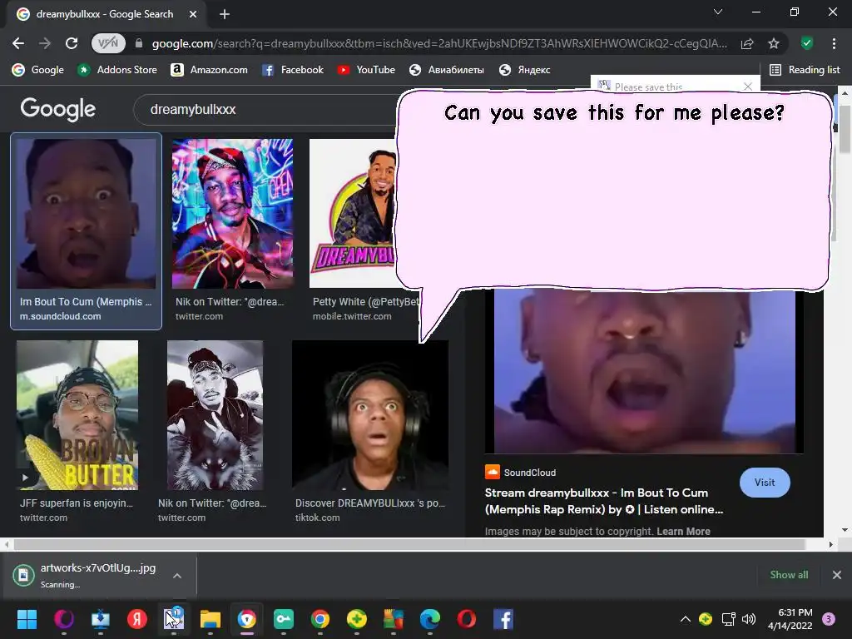The image size is (852, 639).
Task: Open the volume speaker tray icon
Action: [x=749, y=619]
